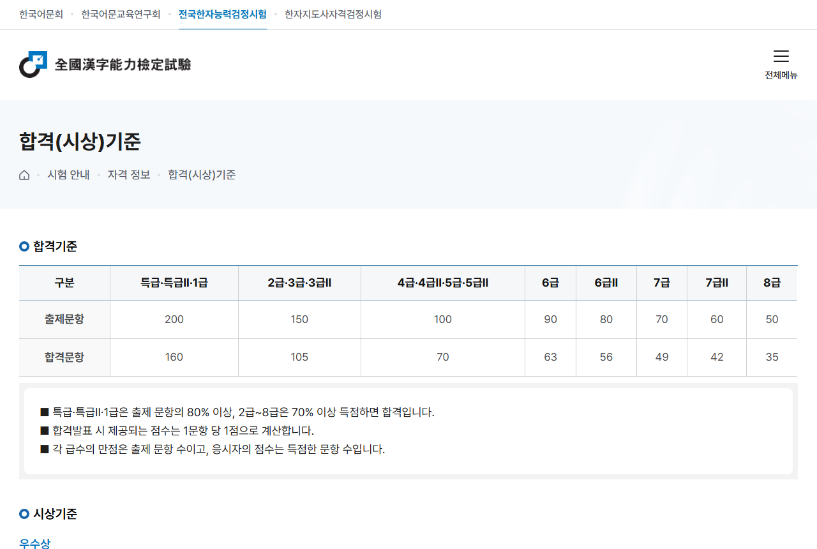
Task: Click the 7급 column header
Action: pyautogui.click(x=662, y=283)
